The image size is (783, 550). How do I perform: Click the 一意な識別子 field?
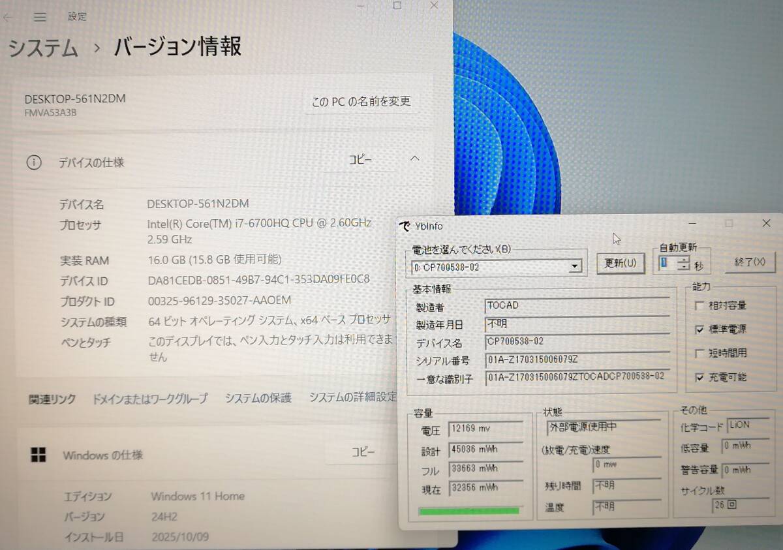click(577, 377)
